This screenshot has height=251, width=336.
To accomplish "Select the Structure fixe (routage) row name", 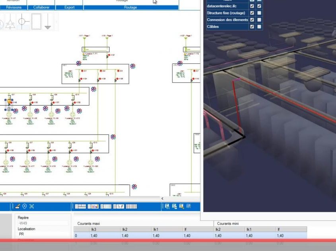I will 226,13.
